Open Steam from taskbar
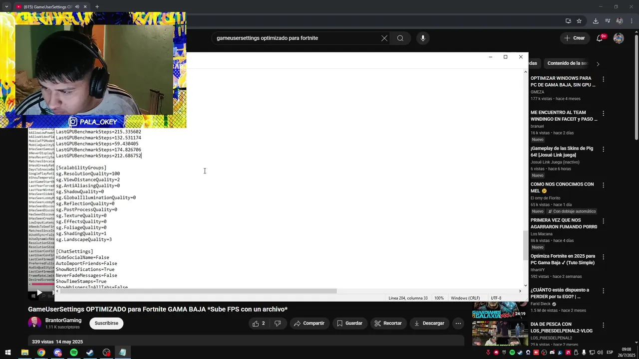639x359 pixels. pos(90,353)
